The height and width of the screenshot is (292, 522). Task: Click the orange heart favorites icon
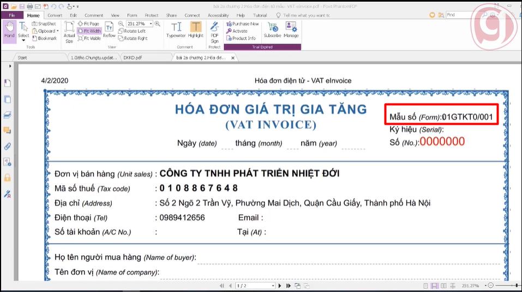(432, 15)
